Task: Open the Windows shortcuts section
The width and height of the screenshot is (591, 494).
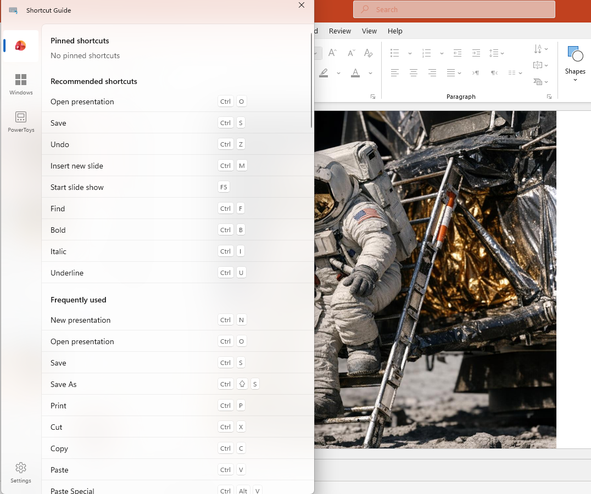Action: tap(21, 85)
